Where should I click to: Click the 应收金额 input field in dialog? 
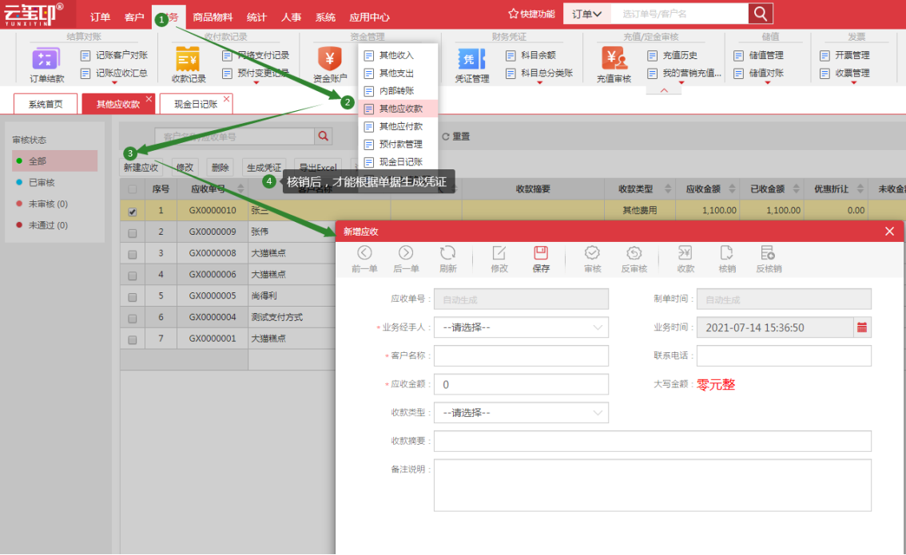521,384
